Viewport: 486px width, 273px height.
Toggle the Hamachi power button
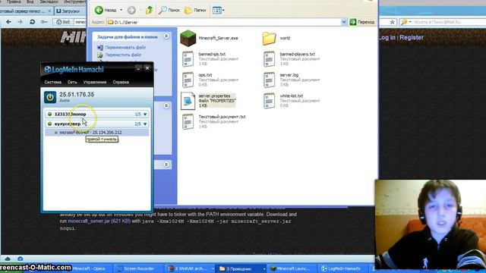50,97
